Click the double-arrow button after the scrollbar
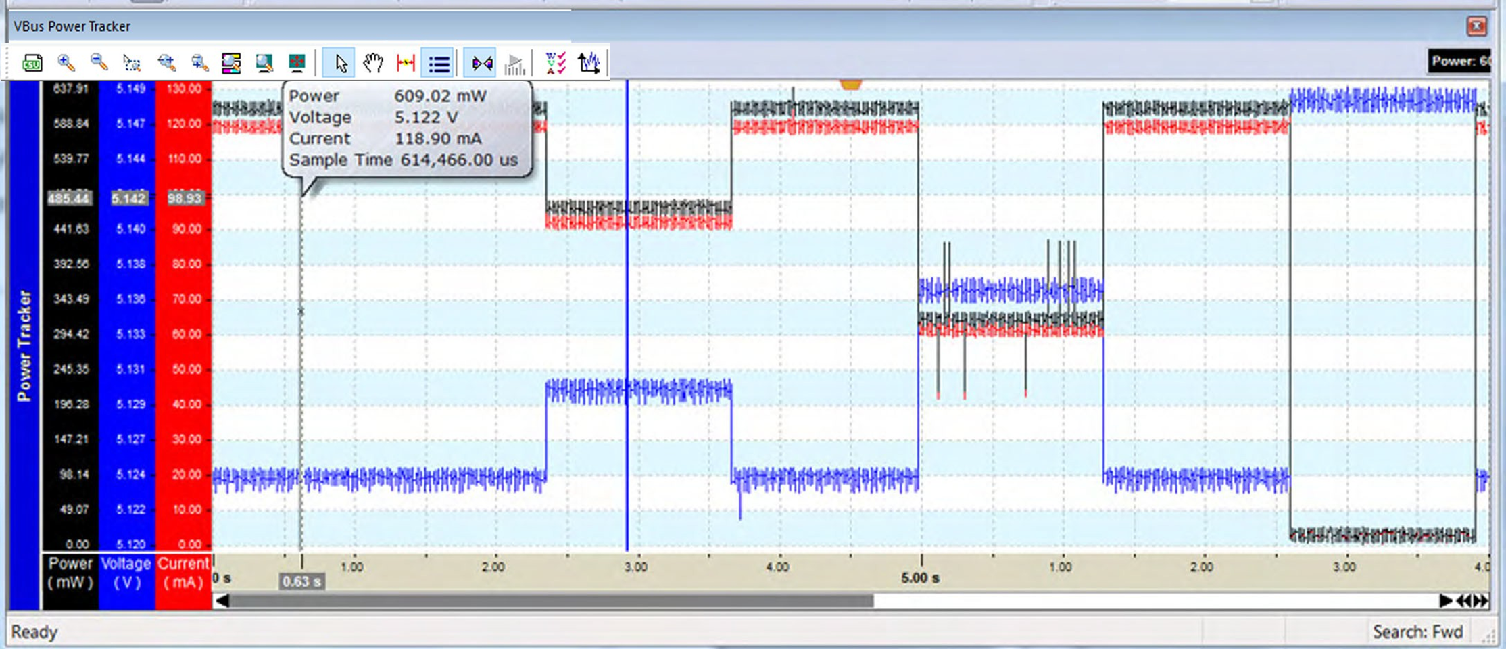 1472,600
